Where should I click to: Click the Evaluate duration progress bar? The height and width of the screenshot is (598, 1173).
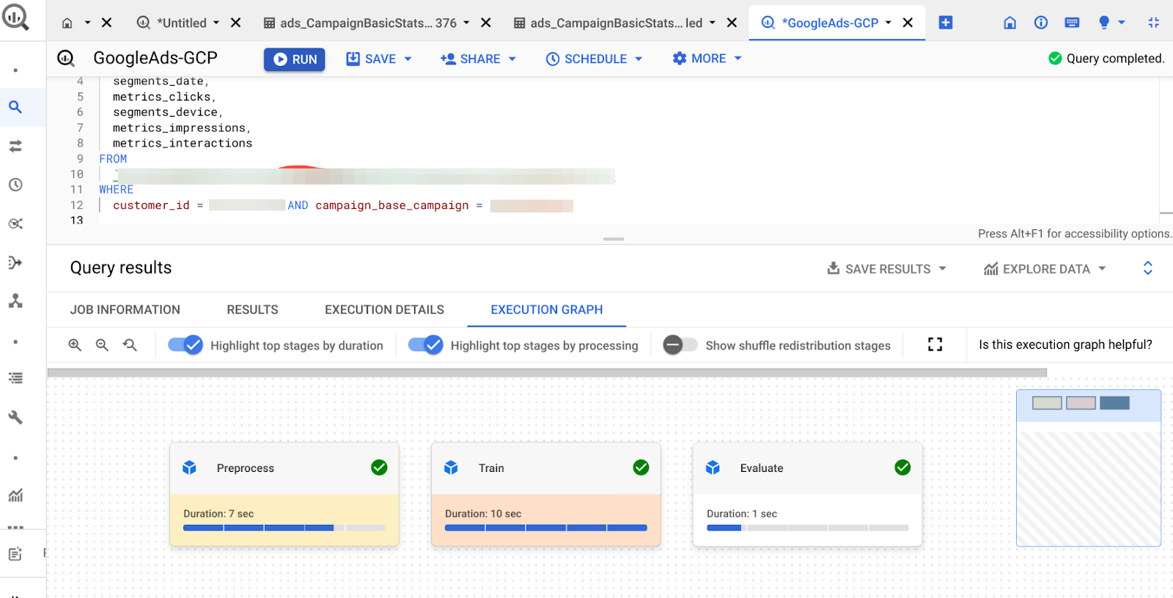(x=808, y=528)
